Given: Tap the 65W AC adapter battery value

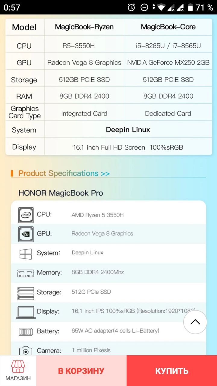Looking at the screenshot, I should coord(115,331).
